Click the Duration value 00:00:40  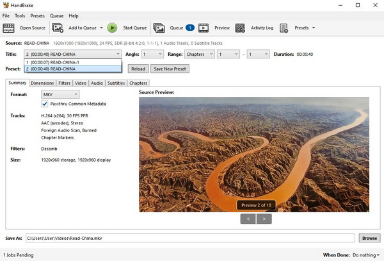[305, 55]
